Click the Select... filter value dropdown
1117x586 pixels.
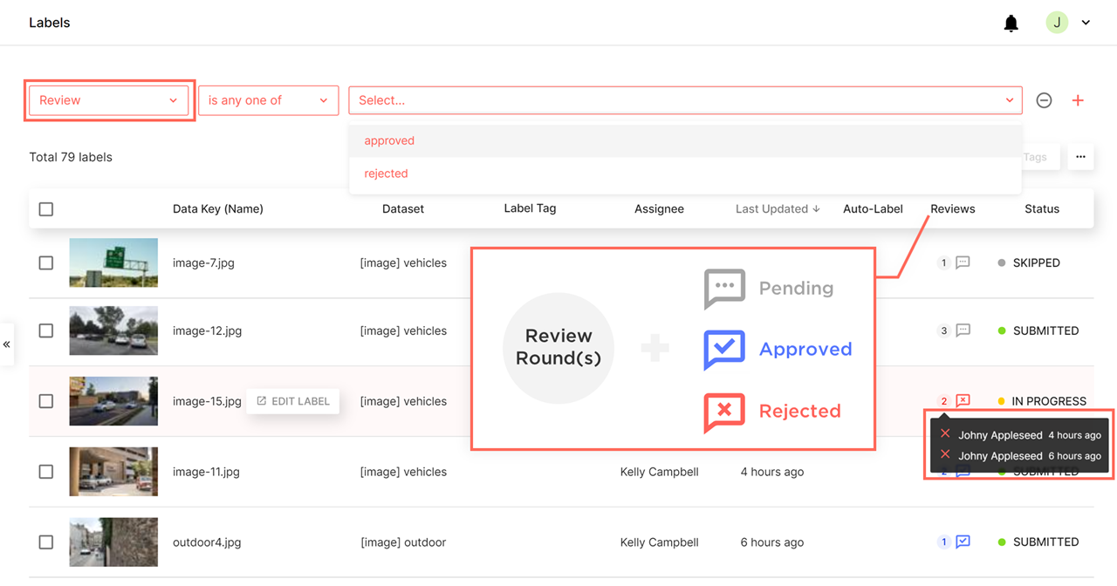point(685,100)
